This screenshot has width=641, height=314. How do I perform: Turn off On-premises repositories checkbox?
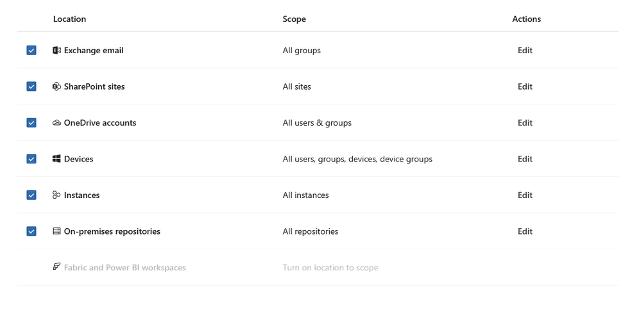(31, 231)
